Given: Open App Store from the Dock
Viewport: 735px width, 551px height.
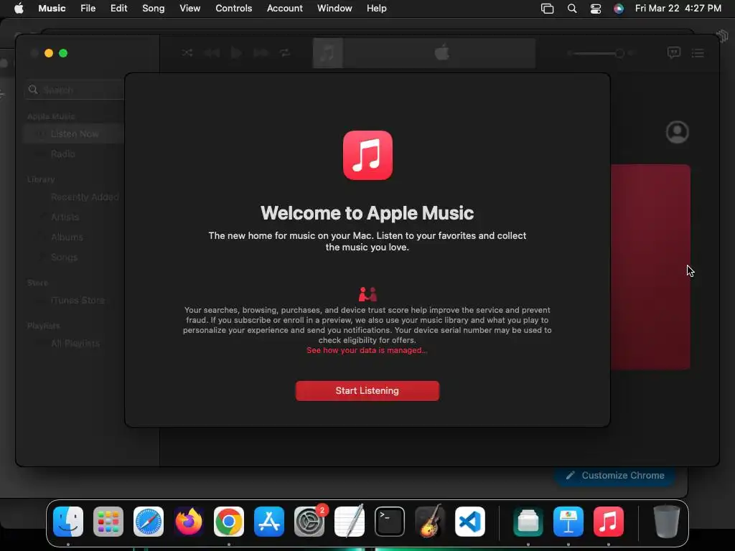Looking at the screenshot, I should pyautogui.click(x=269, y=522).
